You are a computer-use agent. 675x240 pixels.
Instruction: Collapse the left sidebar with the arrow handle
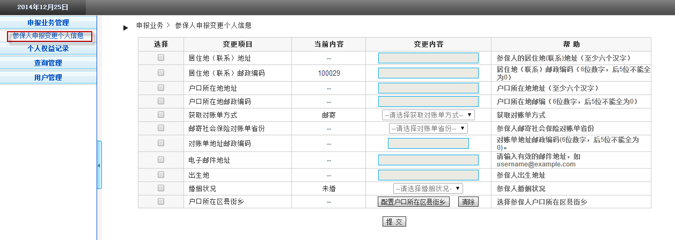99,165
